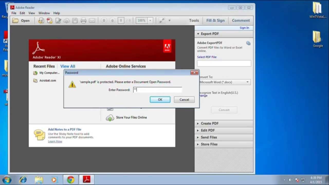Open the Window menu

tap(44, 13)
